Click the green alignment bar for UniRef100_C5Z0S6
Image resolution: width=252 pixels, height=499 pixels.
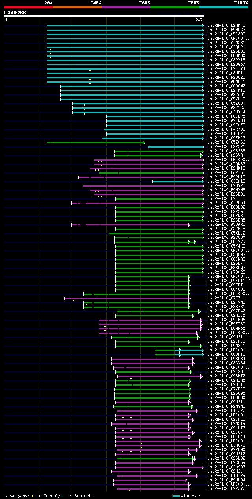(x=96, y=142)
